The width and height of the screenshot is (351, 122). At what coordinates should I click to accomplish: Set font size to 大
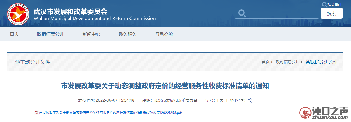point(222,100)
